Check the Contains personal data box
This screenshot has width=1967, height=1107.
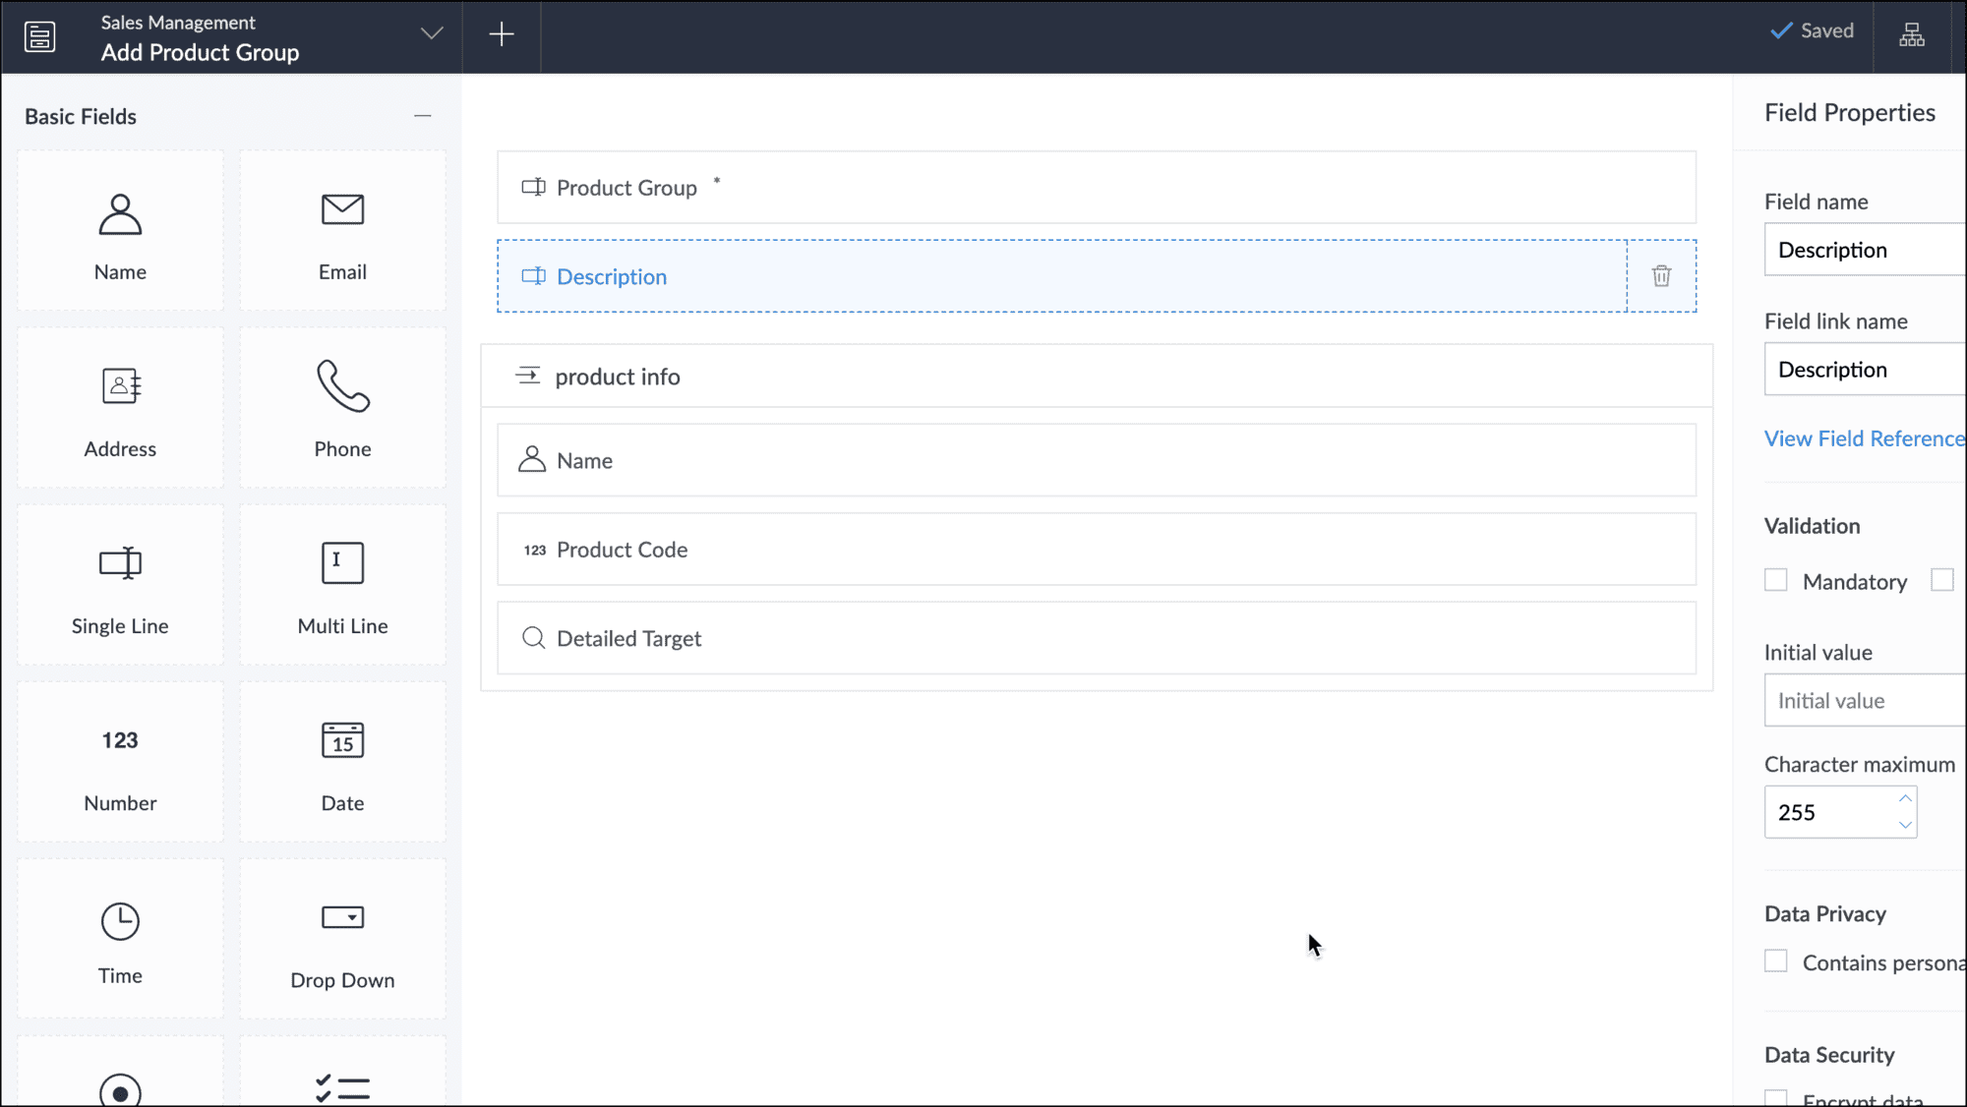coord(1775,961)
